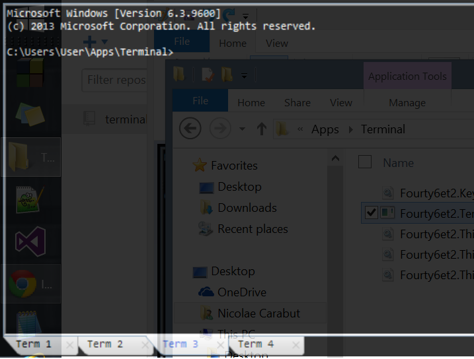Close the Term 2 tab
Screen dimensions: 474x359
point(145,345)
